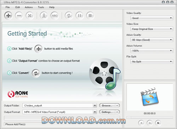Open the Output Folder path dropdown arrow
Screen dimensions: 177x129
(x=95, y=106)
